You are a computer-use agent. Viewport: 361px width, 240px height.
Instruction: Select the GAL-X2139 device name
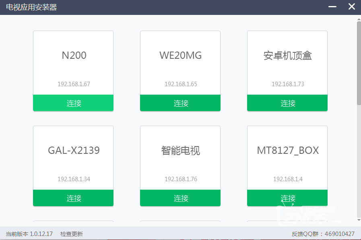[x=74, y=151]
